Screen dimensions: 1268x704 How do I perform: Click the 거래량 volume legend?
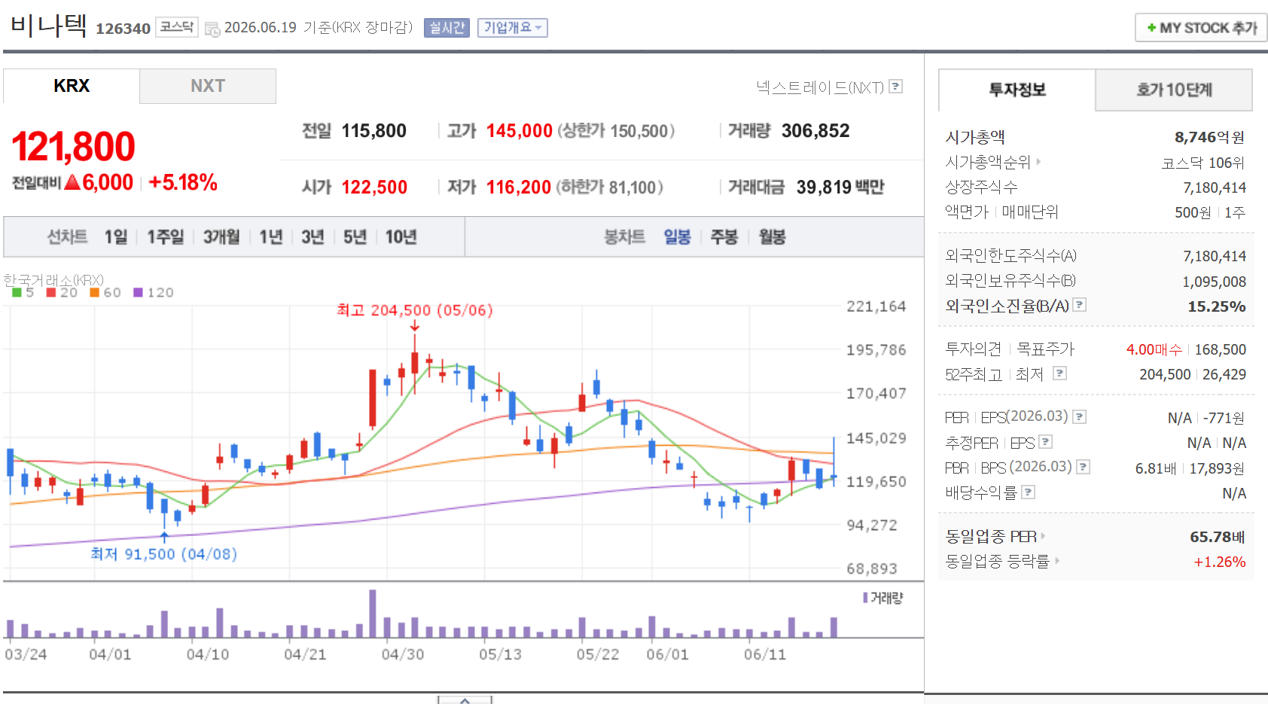tap(882, 598)
